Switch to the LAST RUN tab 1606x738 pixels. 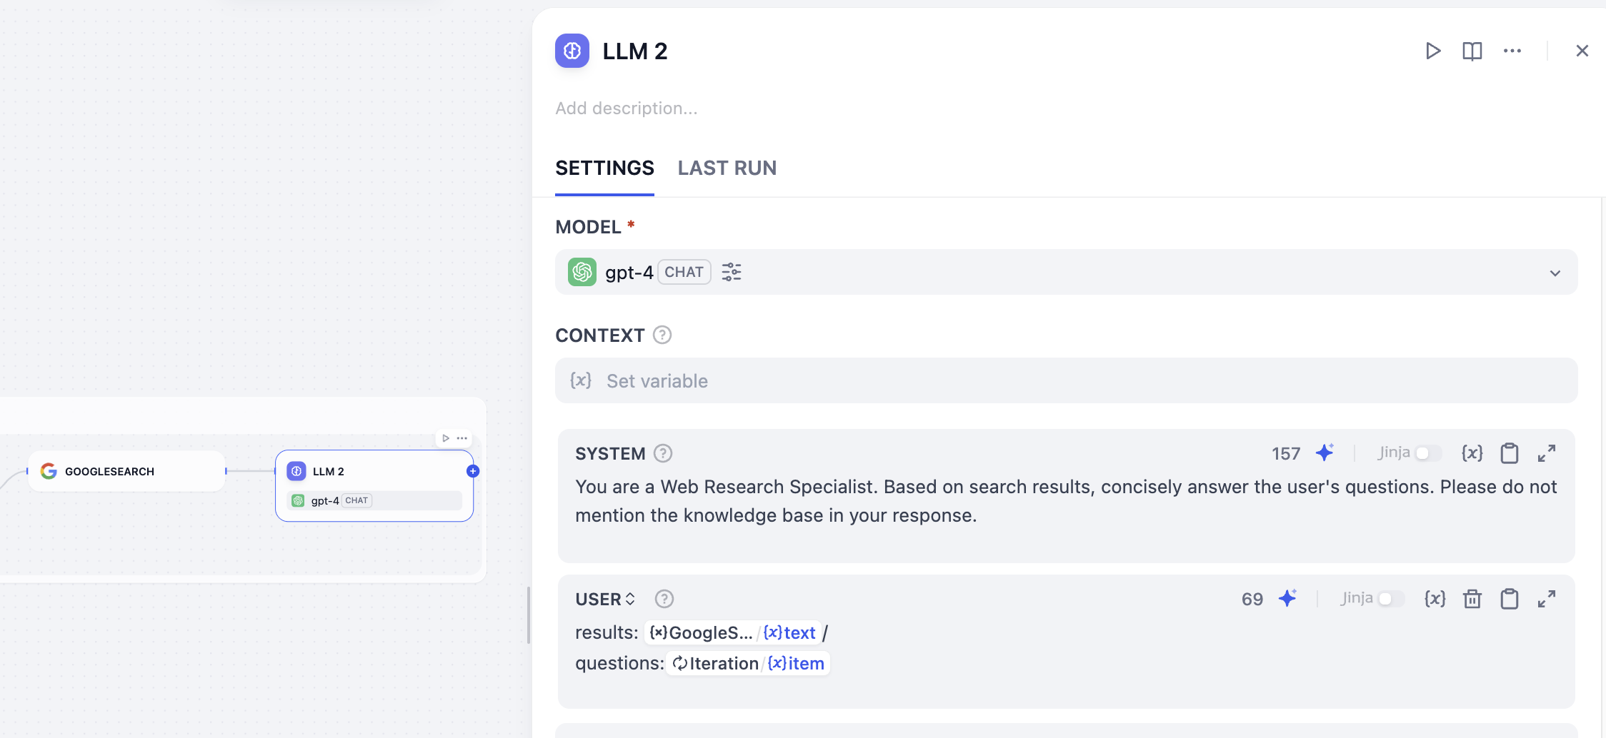(727, 168)
